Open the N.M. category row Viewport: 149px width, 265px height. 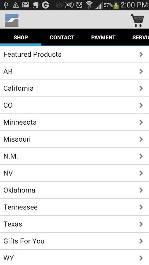pyautogui.click(x=74, y=156)
